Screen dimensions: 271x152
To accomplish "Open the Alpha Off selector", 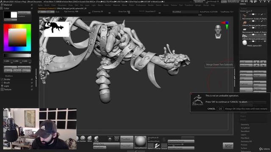I will tap(151, 146).
